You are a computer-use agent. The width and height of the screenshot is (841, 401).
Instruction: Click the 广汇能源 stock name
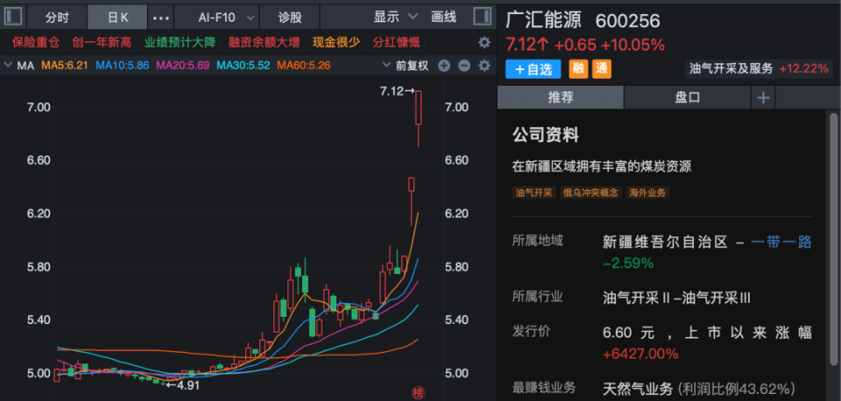point(546,21)
